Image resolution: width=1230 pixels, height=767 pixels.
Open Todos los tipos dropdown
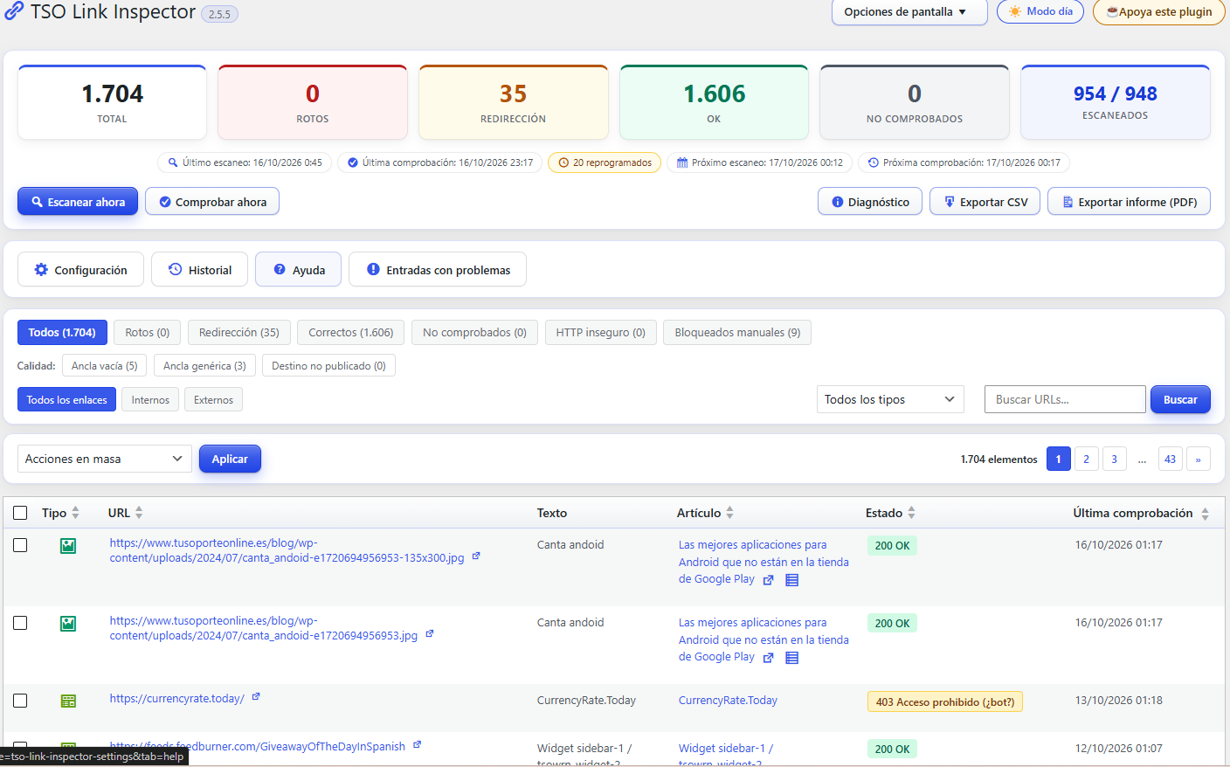click(x=890, y=399)
